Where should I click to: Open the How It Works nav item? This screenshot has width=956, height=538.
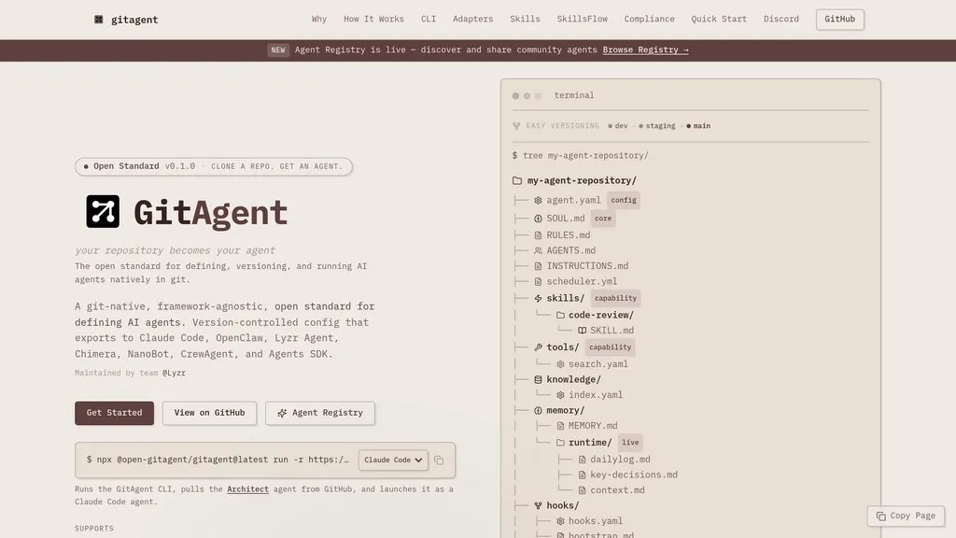point(373,19)
